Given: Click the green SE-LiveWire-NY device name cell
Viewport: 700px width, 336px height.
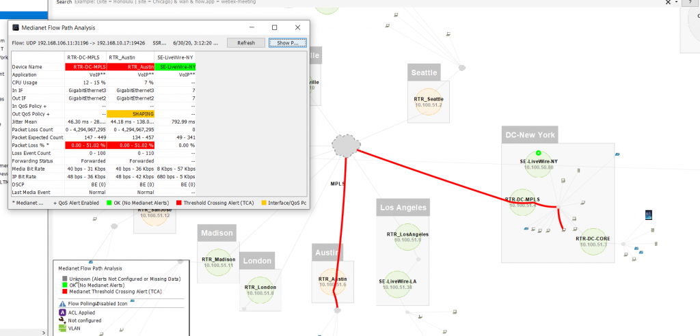Looking at the screenshot, I should click(175, 66).
